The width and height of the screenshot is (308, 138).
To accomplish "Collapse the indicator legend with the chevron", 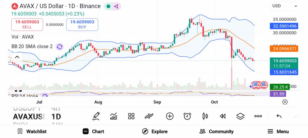I will tap(17, 57).
